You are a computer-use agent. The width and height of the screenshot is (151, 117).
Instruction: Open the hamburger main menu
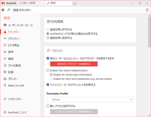pyautogui.click(x=147, y=10)
